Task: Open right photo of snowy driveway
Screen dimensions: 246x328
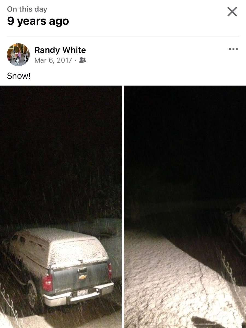Action: pos(185,207)
